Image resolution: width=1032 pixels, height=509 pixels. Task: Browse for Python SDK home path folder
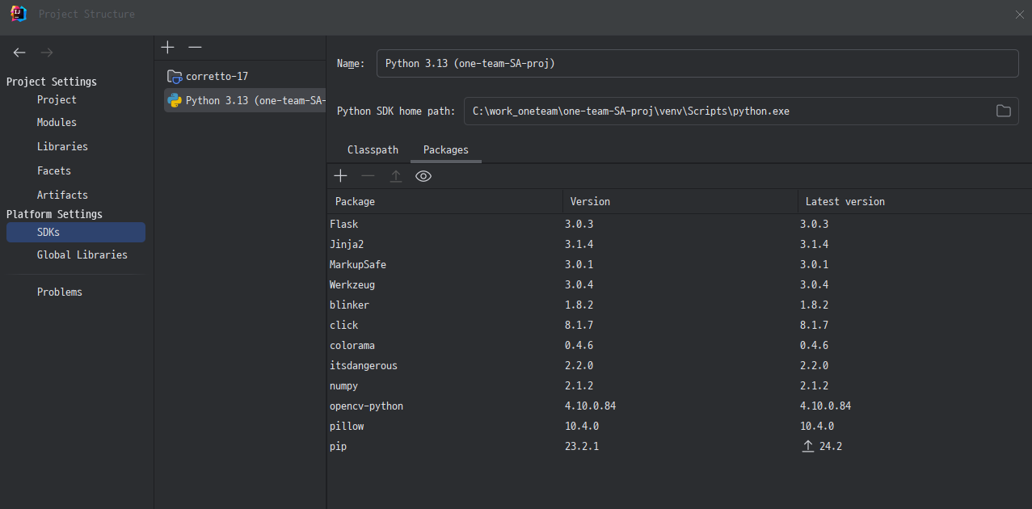tap(1004, 111)
